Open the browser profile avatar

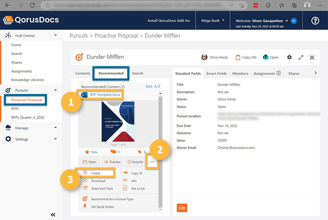(307, 5)
